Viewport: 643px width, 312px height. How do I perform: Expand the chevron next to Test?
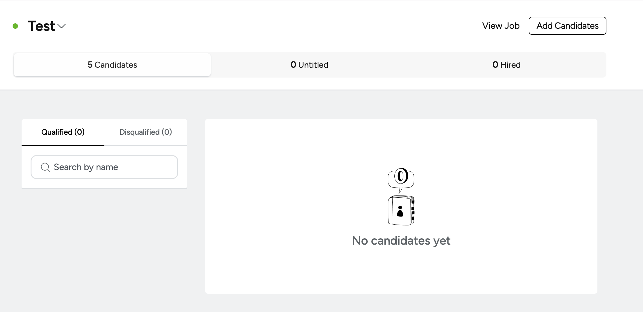click(x=61, y=26)
